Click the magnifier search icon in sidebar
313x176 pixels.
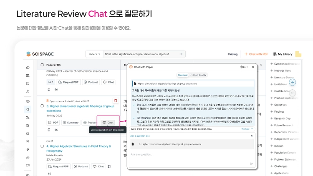(x=28, y=109)
